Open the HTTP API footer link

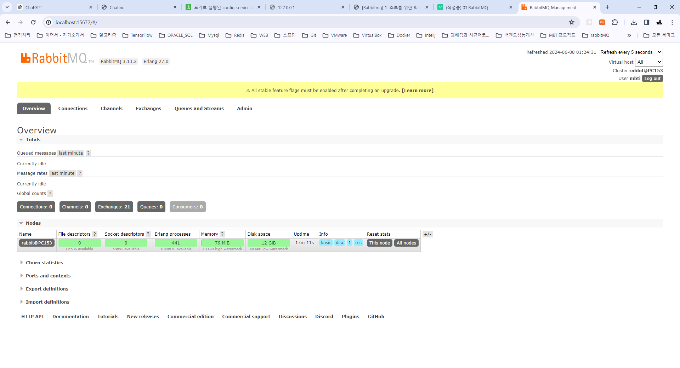pyautogui.click(x=33, y=317)
